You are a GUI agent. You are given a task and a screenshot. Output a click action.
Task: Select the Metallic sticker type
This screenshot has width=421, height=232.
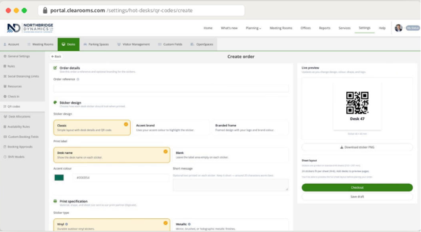231,225
